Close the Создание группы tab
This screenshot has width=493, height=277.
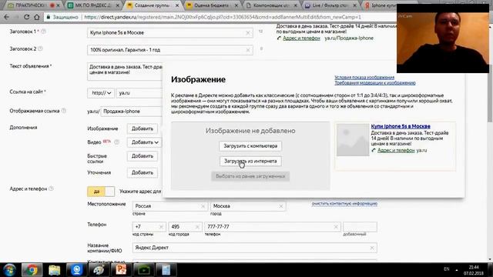tap(177, 5)
